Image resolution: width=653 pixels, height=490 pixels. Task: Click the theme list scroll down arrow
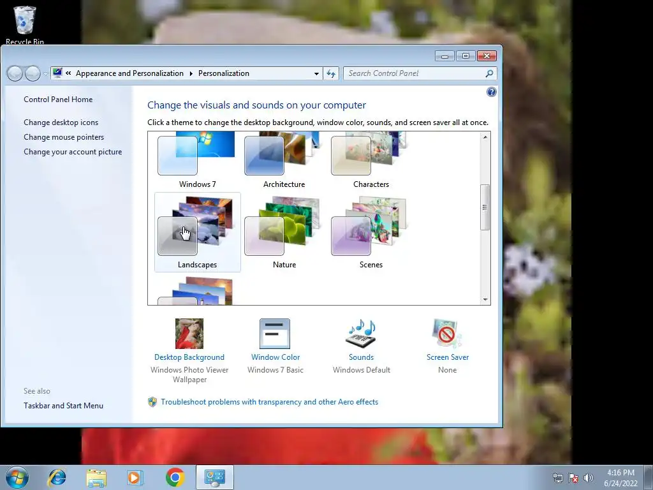pyautogui.click(x=485, y=300)
